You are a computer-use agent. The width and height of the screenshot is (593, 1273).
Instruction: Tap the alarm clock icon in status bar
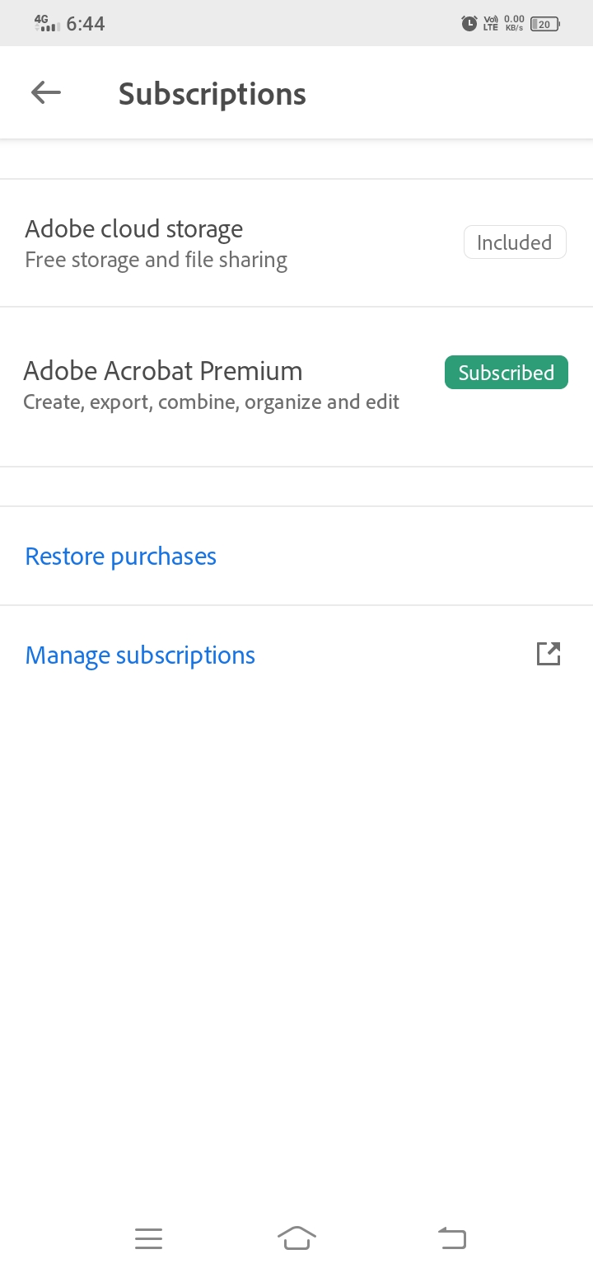(468, 23)
